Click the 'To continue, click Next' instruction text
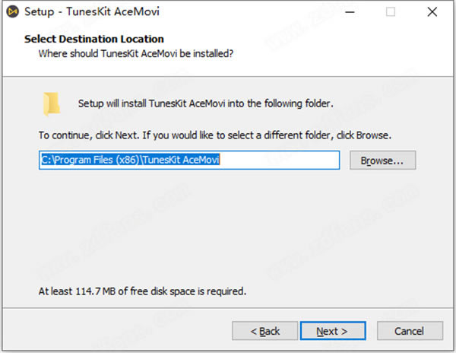The height and width of the screenshot is (353, 456). click(215, 135)
